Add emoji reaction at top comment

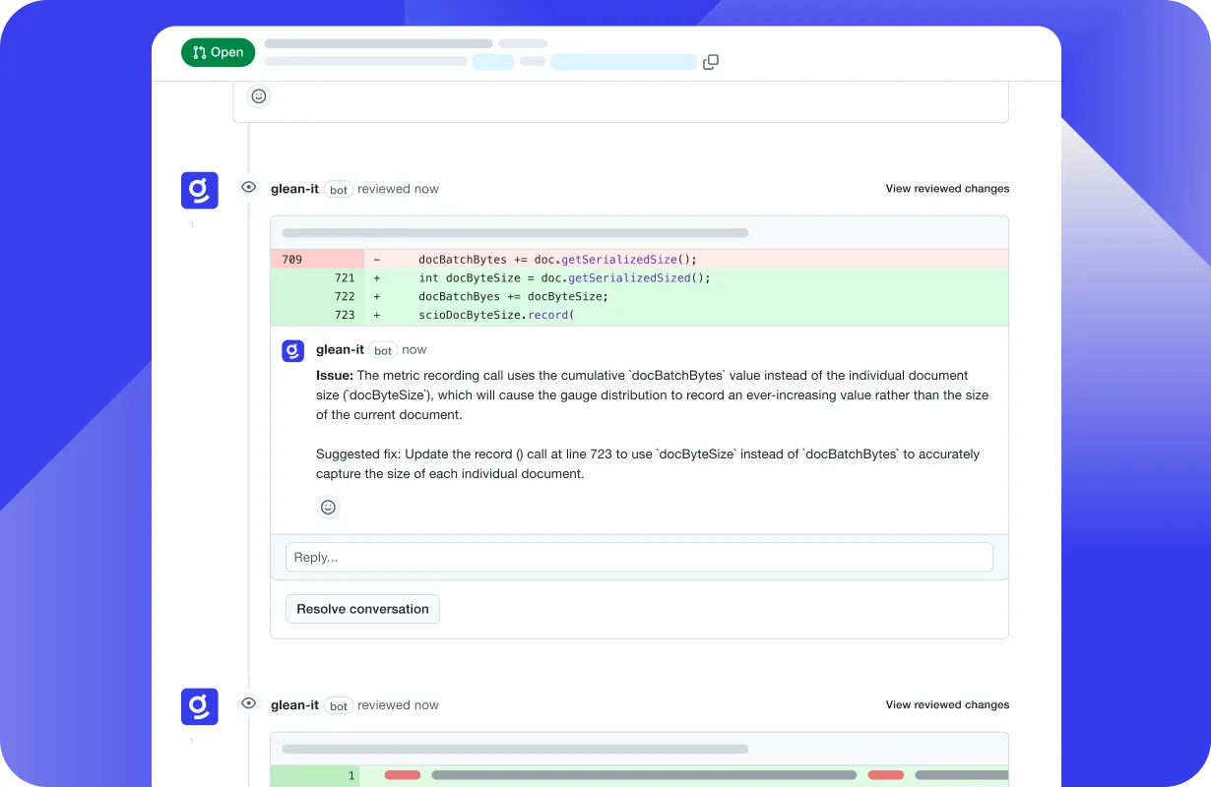[259, 96]
